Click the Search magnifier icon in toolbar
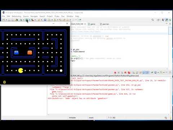Viewport: 173px width, 130px height. (x=153, y=20)
